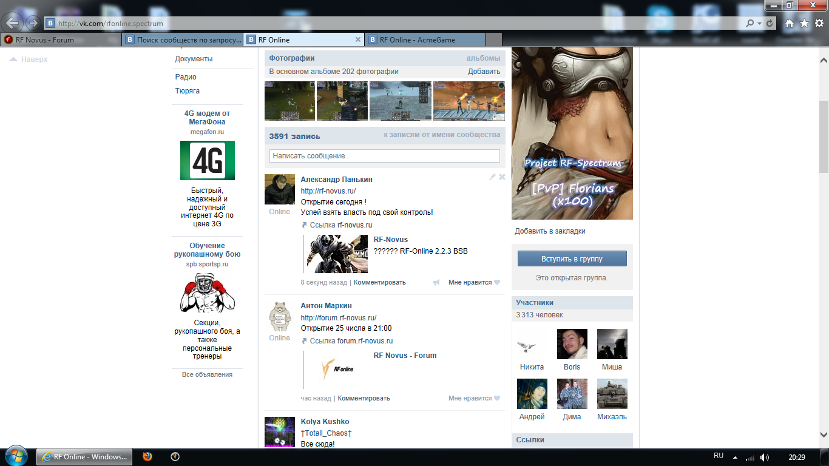Image resolution: width=829 pixels, height=466 pixels.
Task: Switch to RF Novus - Forum tab
Action: click(61, 39)
